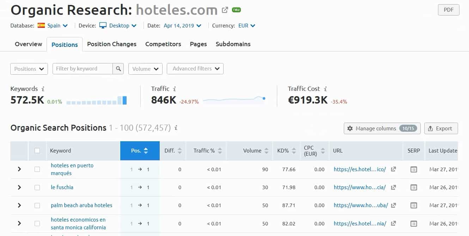Open external link icon for santa monica california URL

coord(393,223)
